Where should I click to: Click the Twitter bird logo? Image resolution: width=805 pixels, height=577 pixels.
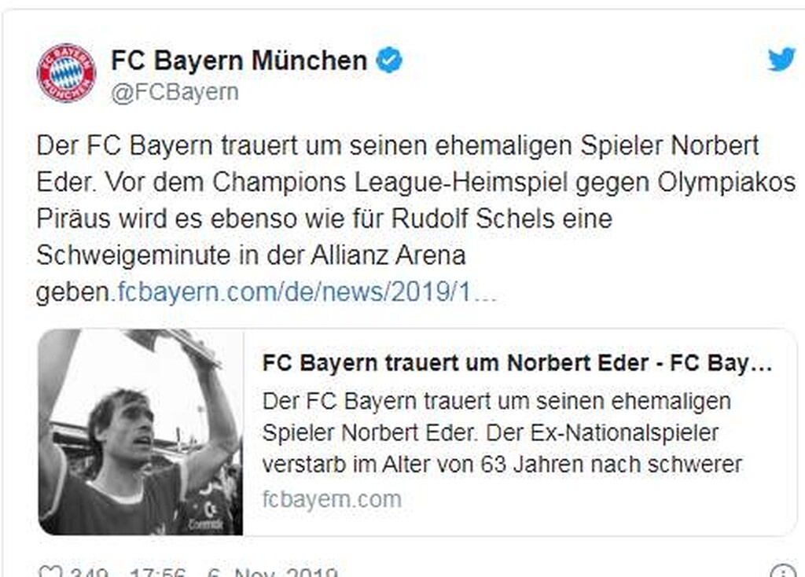coord(781,59)
